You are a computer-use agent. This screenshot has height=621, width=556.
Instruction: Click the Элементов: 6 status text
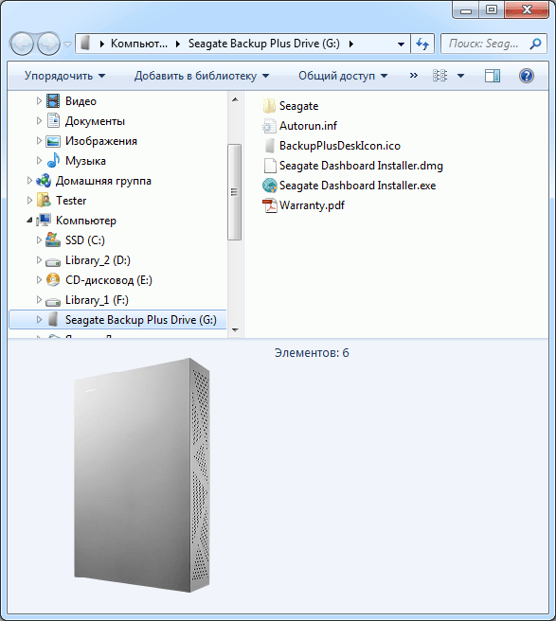312,353
